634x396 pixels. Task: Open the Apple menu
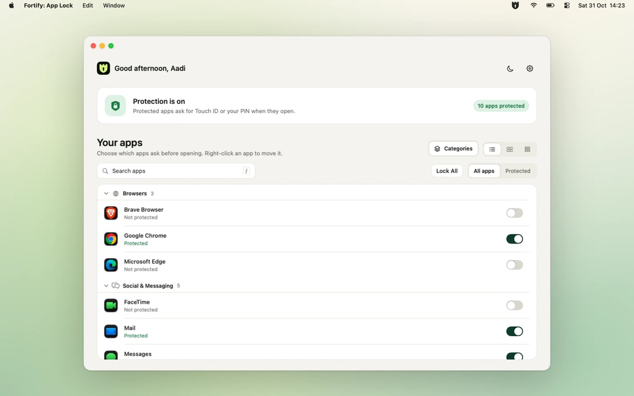[11, 5]
